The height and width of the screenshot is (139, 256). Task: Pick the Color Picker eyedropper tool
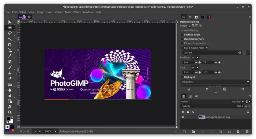coord(10,56)
